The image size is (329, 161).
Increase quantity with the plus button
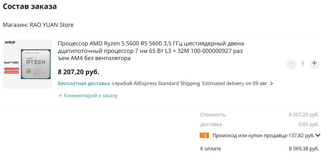[x=314, y=63]
